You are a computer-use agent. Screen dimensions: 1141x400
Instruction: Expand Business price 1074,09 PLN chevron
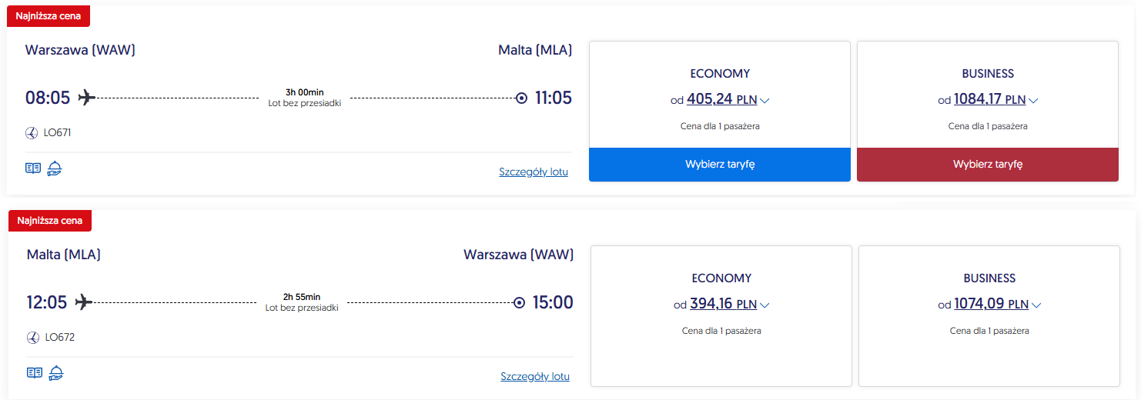coord(1036,305)
